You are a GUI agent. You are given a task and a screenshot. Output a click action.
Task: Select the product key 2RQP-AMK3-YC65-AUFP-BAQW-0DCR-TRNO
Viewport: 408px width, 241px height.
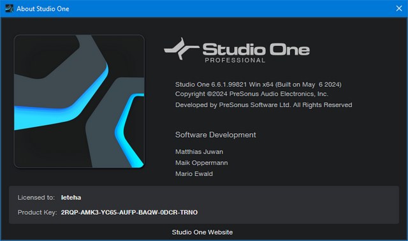point(129,212)
